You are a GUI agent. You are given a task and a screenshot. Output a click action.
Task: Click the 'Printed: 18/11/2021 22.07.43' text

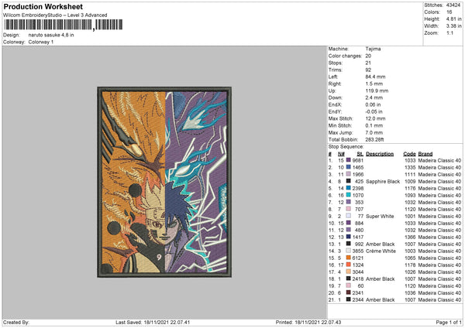coord(308,322)
